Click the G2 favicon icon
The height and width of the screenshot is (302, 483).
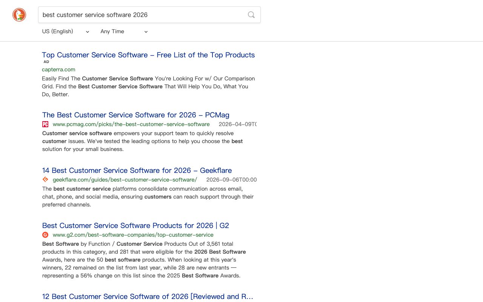click(45, 235)
